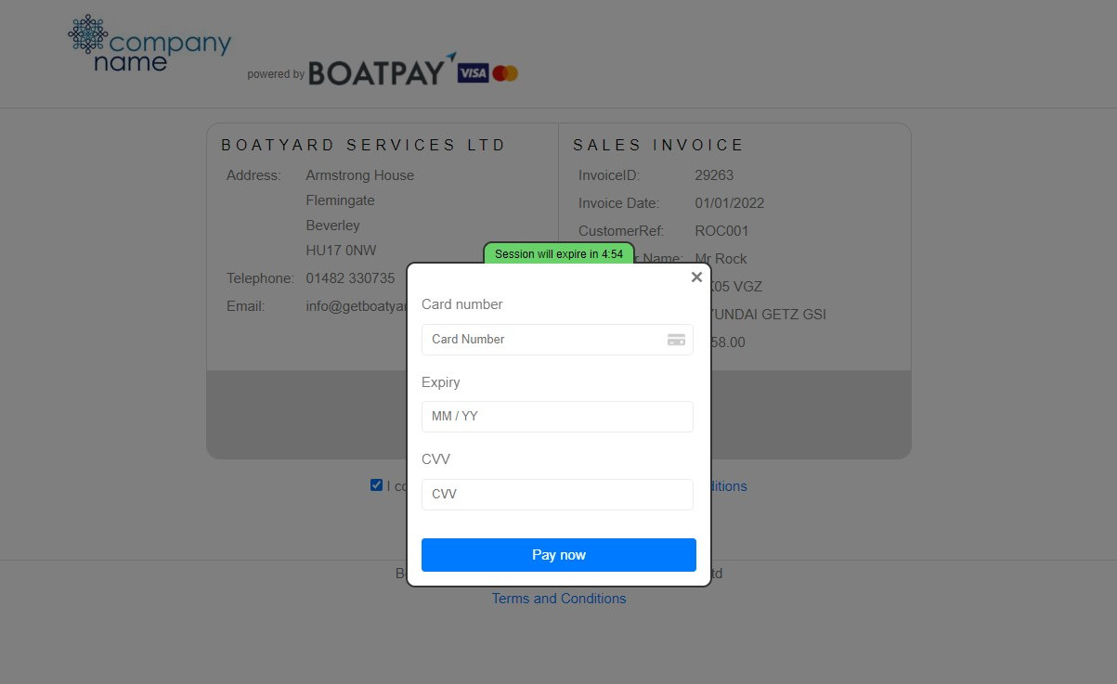
Task: Click the session expiry timer badge
Action: tap(559, 253)
